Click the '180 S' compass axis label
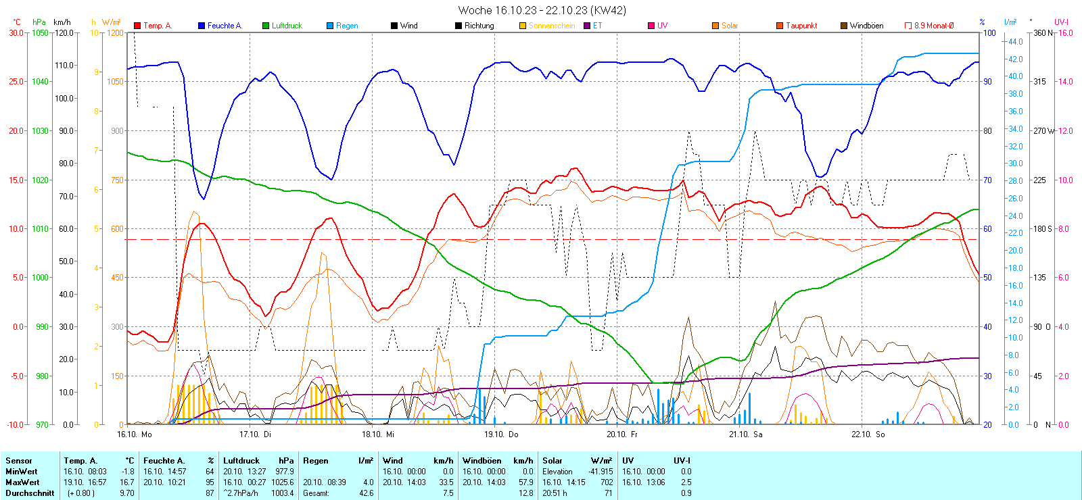1082x500 pixels. 1043,229
